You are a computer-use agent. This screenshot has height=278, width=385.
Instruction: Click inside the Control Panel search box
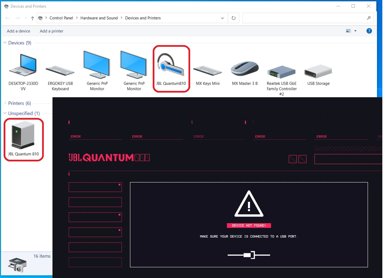[x=304, y=18]
